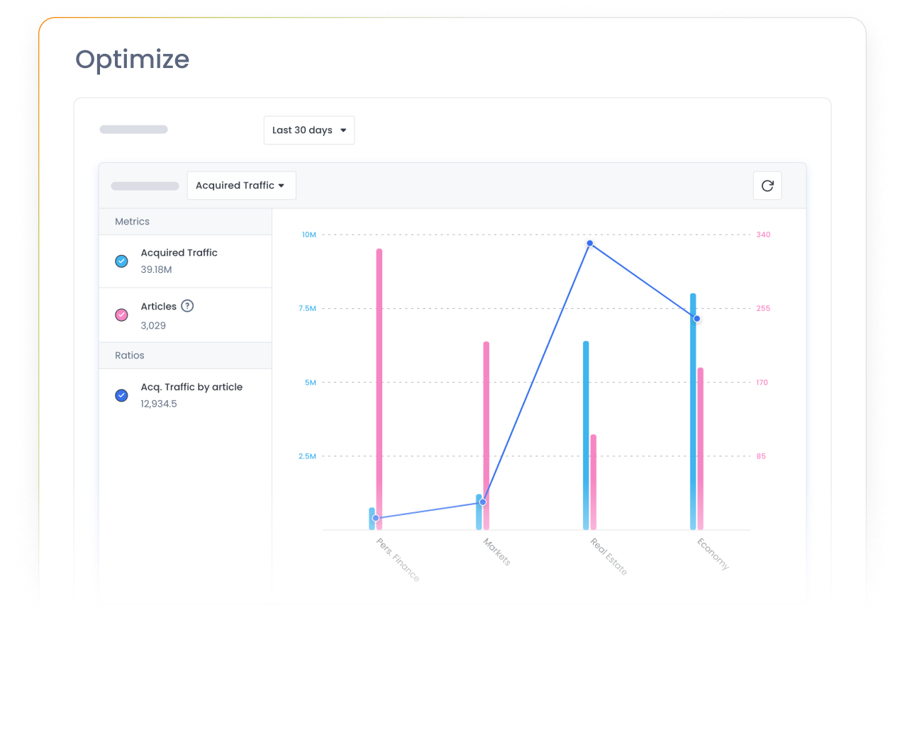905x734 pixels.
Task: Click the Optimize page title
Action: (132, 60)
